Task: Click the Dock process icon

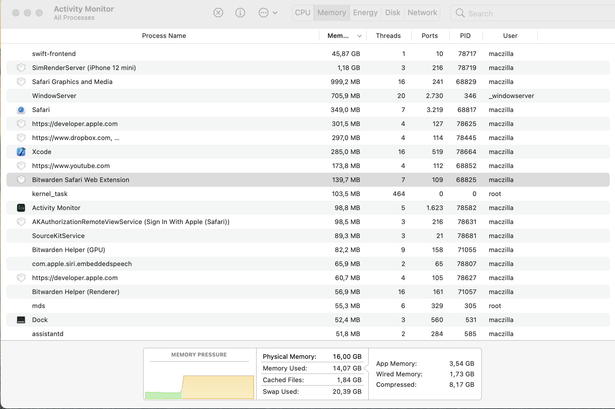Action: tap(21, 320)
